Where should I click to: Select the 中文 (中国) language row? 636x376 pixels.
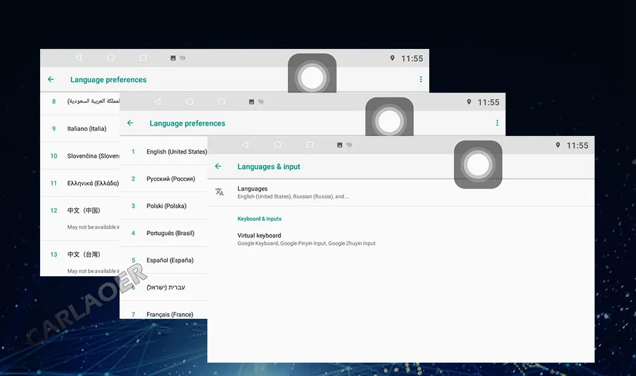[80, 218]
